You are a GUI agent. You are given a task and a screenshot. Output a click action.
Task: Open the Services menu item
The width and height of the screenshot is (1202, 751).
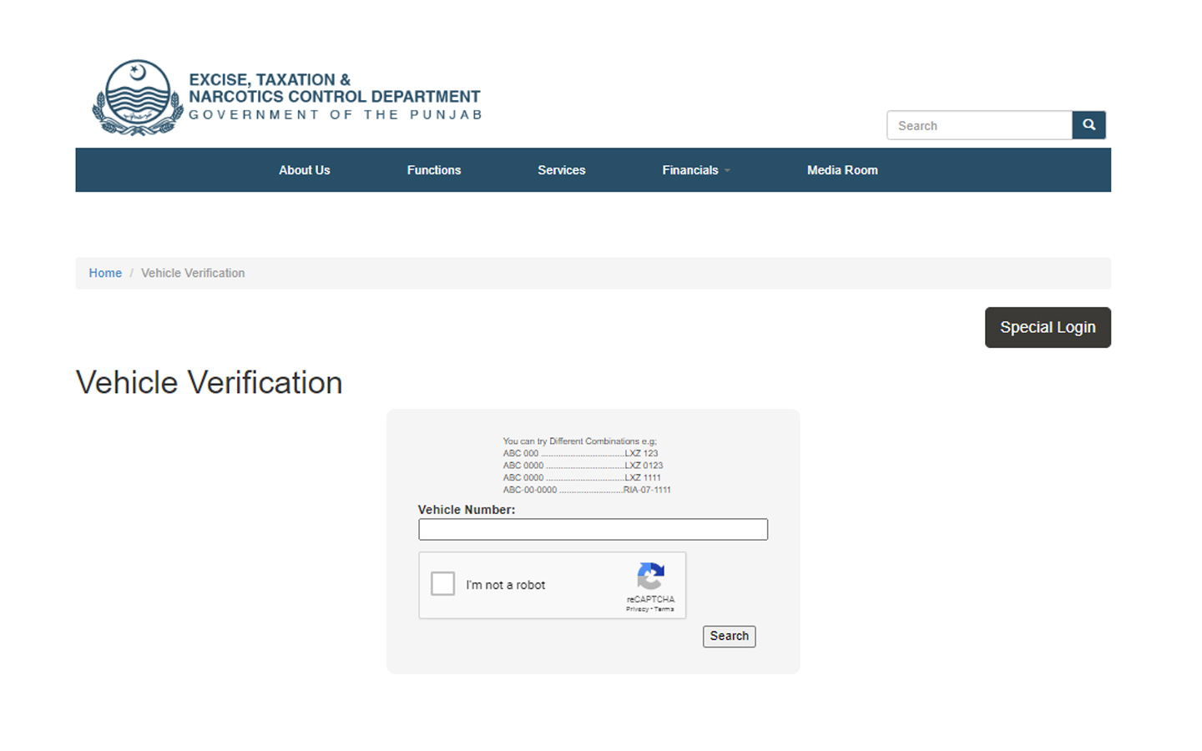point(561,170)
